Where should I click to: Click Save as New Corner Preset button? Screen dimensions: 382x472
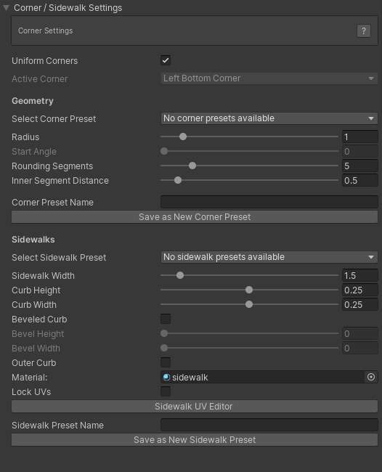(195, 216)
